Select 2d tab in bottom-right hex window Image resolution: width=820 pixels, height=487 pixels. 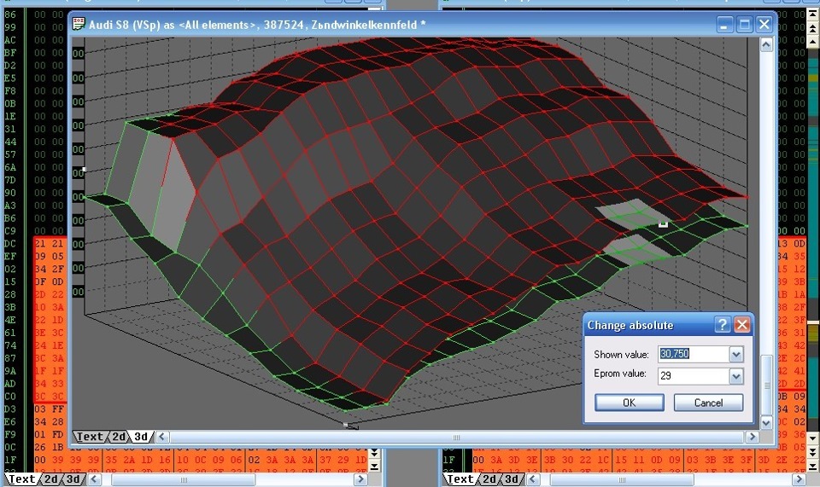point(489,479)
